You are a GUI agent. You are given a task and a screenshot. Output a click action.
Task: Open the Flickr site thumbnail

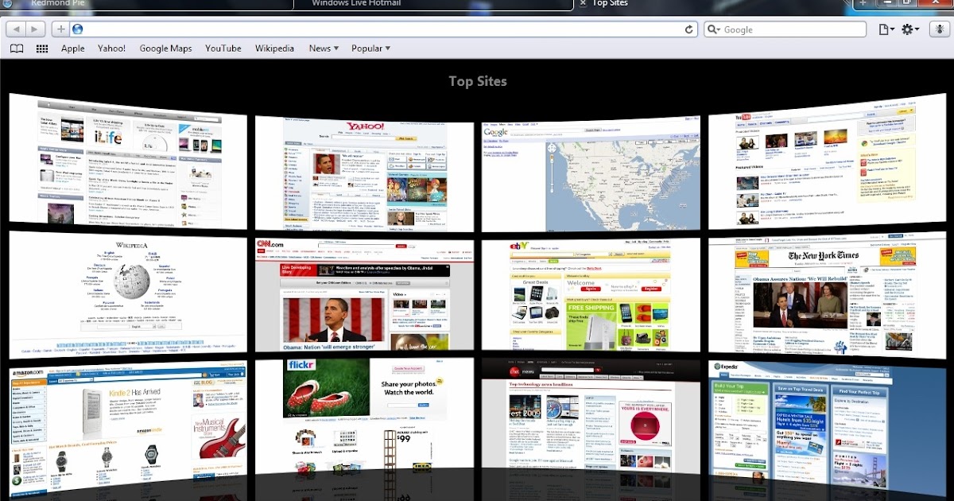coord(364,416)
